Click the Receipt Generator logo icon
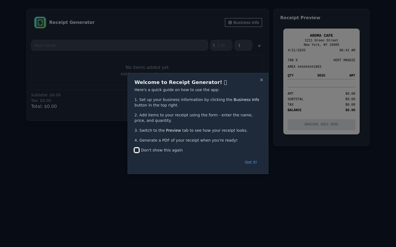 (x=40, y=23)
